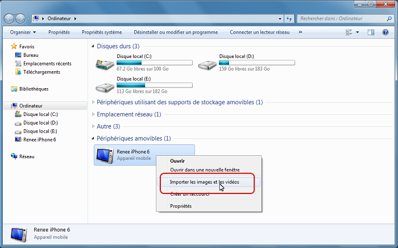Expand the Autre (3) group
Image resolution: width=398 pixels, height=248 pixels.
coord(93,126)
